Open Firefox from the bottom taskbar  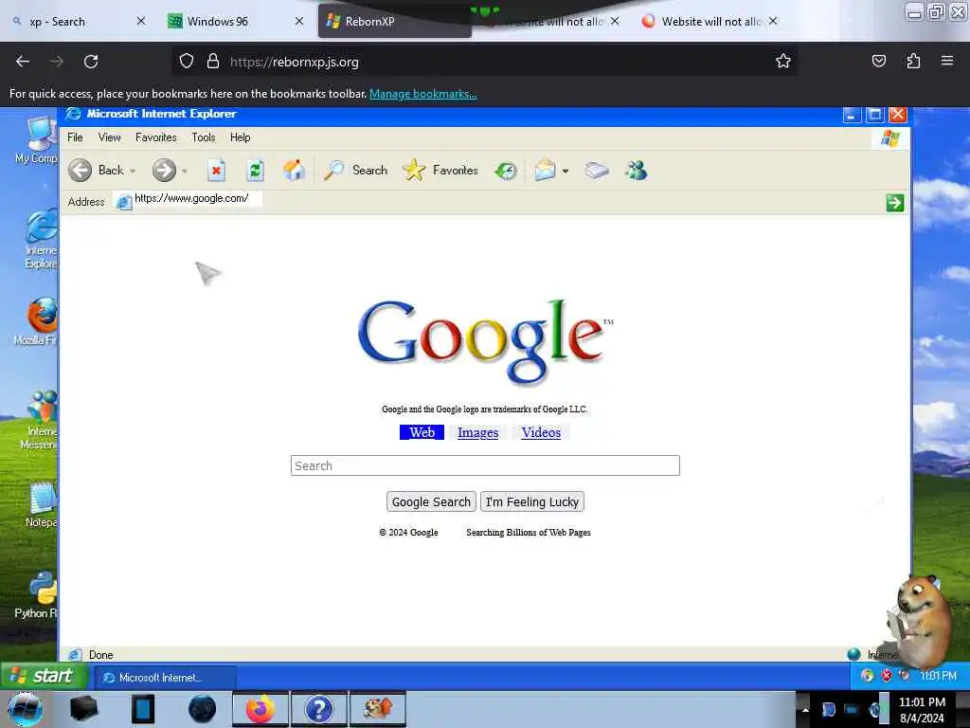(260, 709)
